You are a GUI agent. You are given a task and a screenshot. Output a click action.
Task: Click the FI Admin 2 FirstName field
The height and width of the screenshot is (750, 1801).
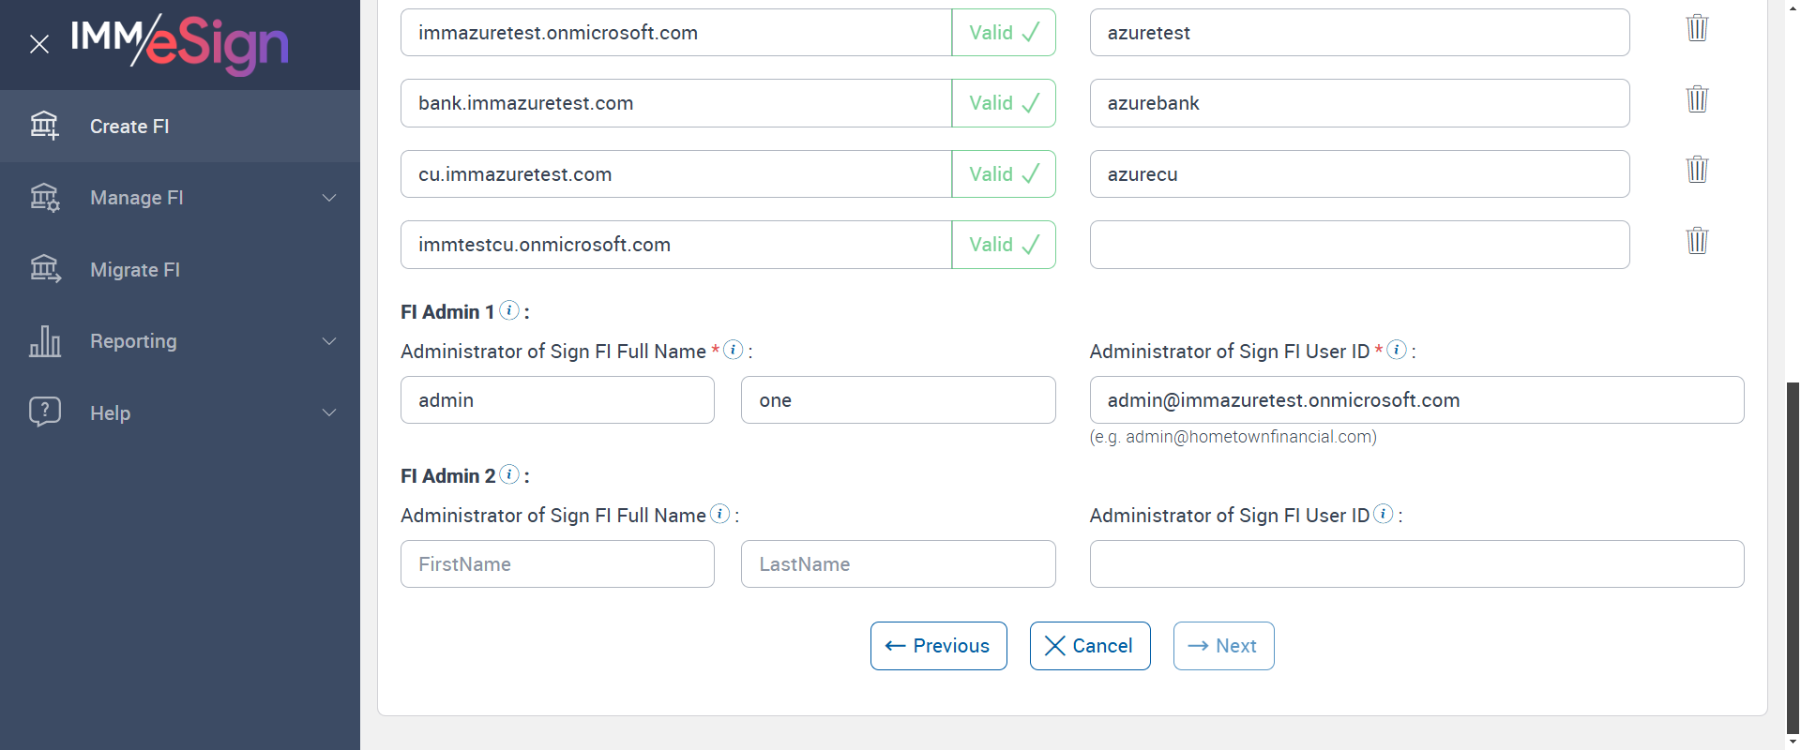point(557,564)
